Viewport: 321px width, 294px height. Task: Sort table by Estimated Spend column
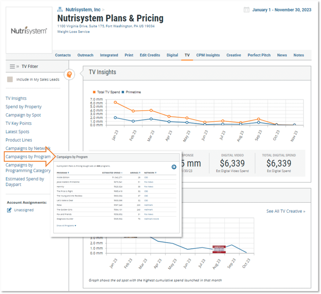[112, 173]
